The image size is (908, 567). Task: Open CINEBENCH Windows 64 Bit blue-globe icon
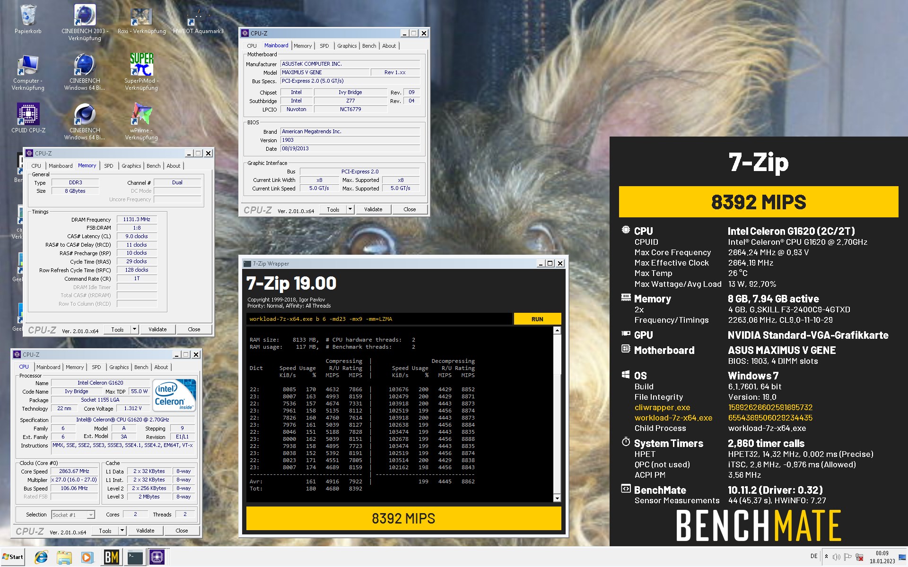[85, 71]
